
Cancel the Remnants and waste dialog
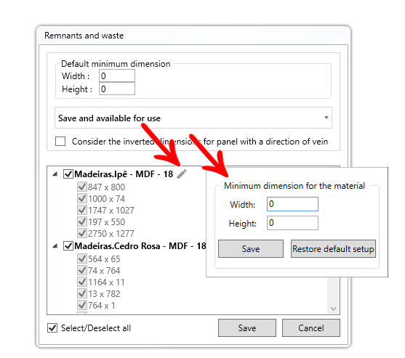point(311,328)
